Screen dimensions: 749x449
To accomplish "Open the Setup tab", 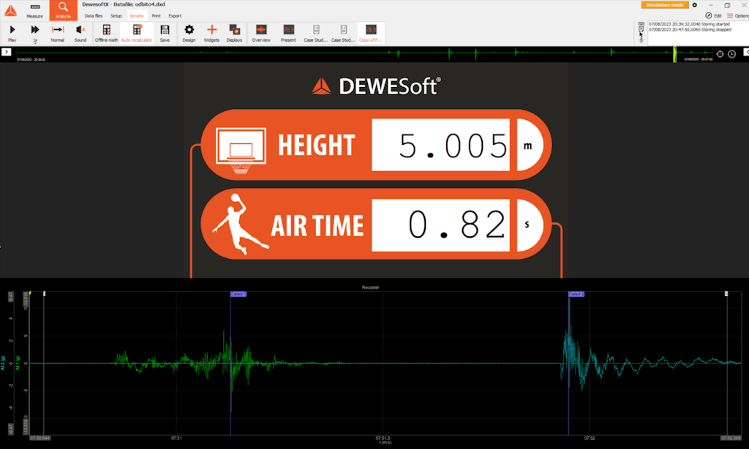I will click(x=116, y=16).
